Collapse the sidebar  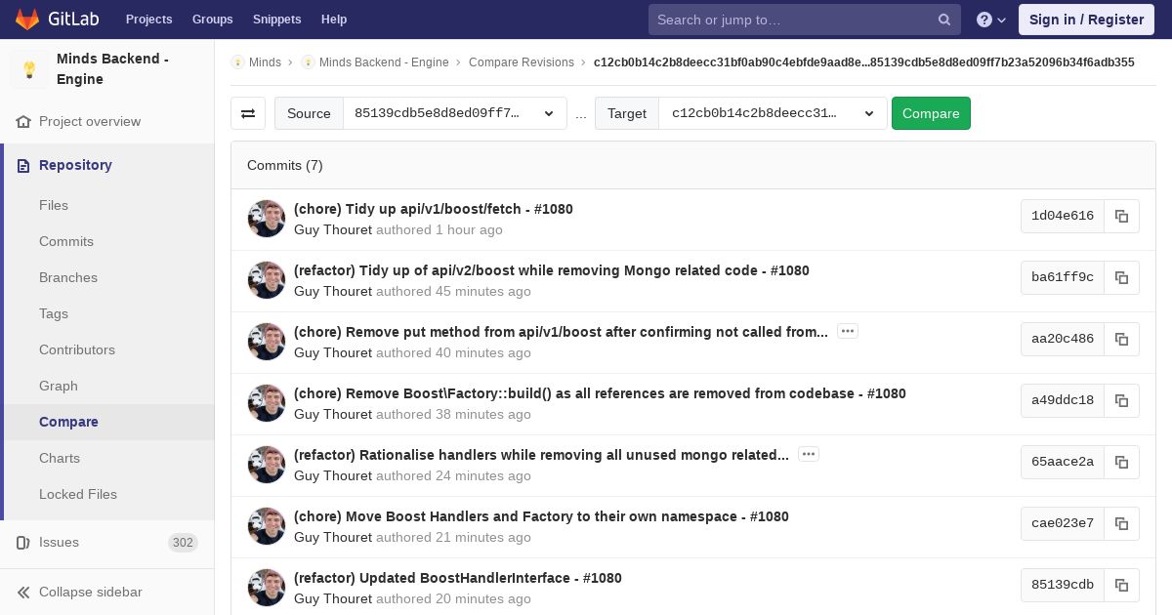click(90, 592)
